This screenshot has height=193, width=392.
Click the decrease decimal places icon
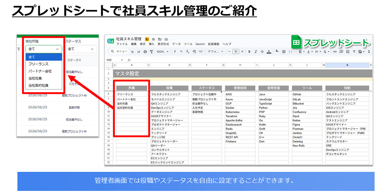pos(187,51)
